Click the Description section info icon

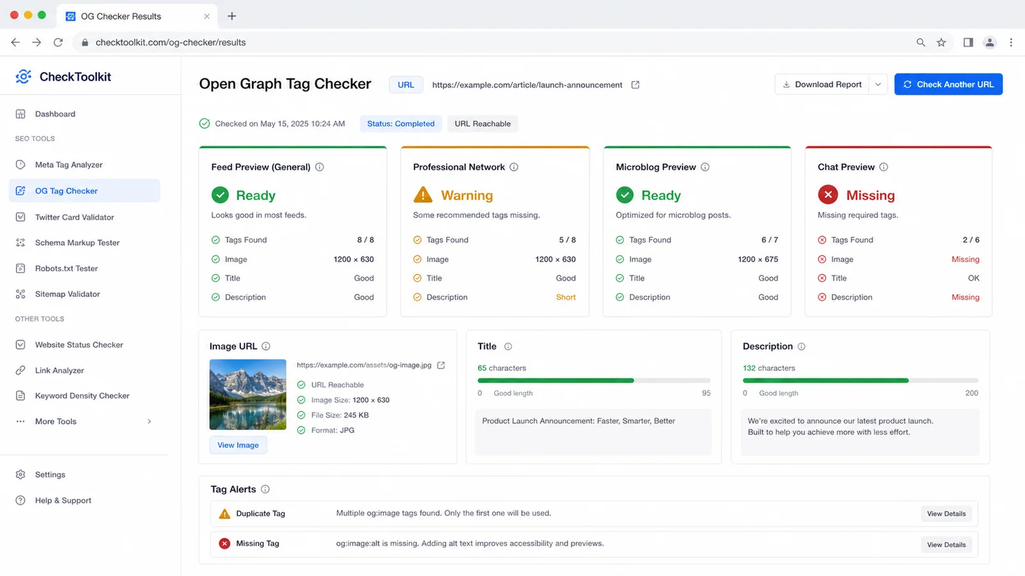[x=801, y=346]
